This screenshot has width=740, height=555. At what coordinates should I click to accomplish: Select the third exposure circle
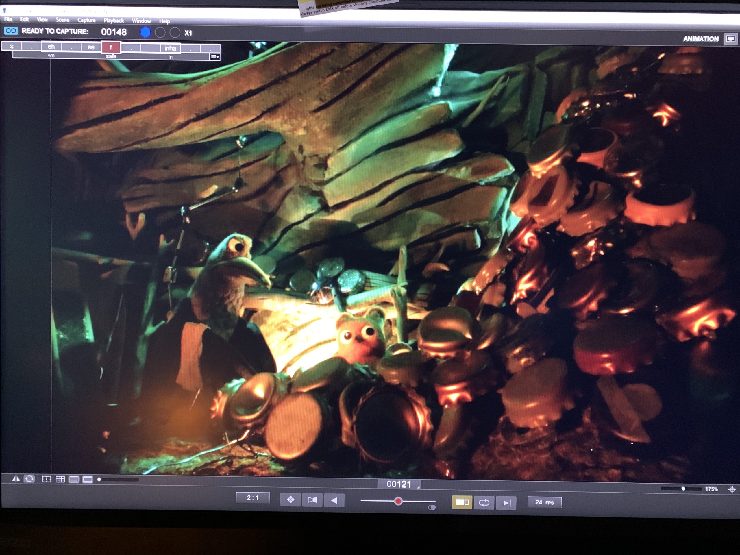(x=175, y=32)
